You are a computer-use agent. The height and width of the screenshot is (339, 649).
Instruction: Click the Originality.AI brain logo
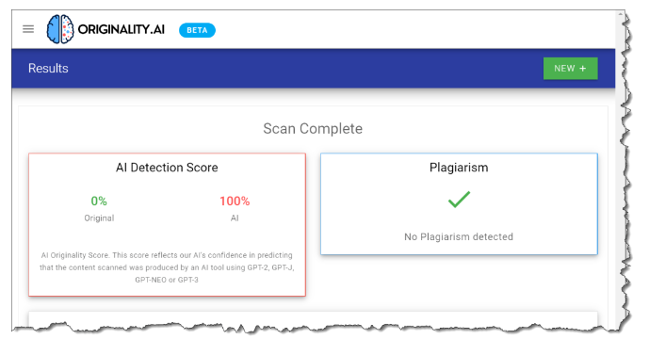(60, 29)
